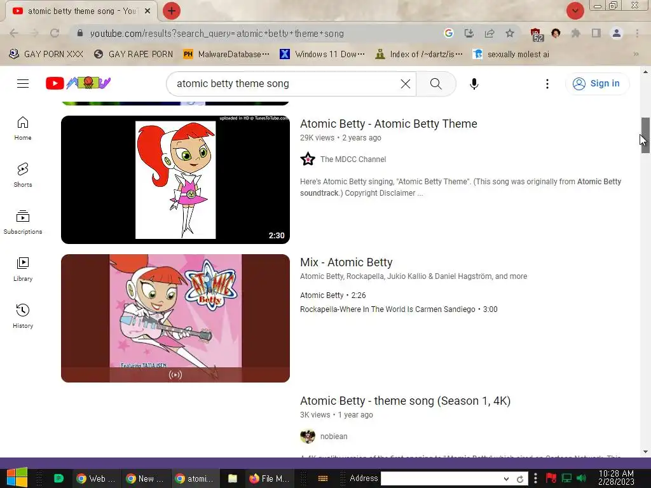Start voice search with the microphone icon
The height and width of the screenshot is (488, 651).
(x=474, y=84)
